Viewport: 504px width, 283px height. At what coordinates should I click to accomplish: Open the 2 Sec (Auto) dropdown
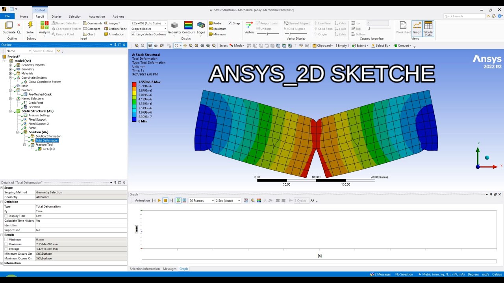coord(239,200)
